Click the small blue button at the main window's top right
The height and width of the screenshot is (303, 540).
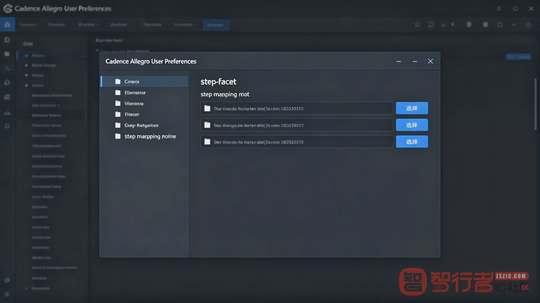click(518, 57)
